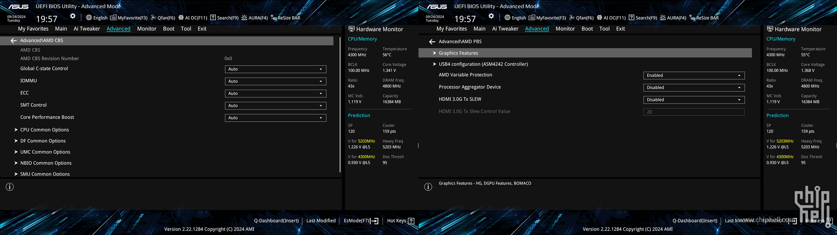Select Exit tab in right screen
The image size is (837, 235).
pyautogui.click(x=620, y=29)
